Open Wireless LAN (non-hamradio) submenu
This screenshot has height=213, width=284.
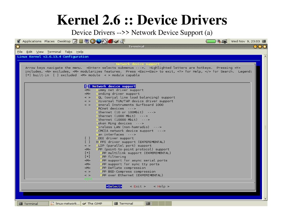click(129, 127)
